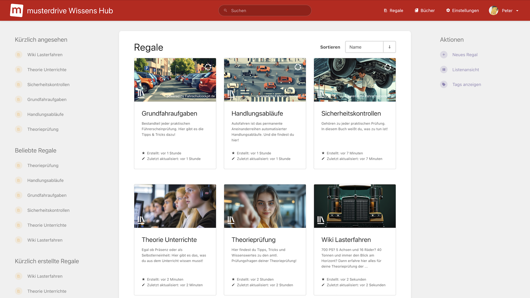Viewport: 530px width, 298px height.
Task: Click Peter's profile avatar
Action: [x=493, y=11]
